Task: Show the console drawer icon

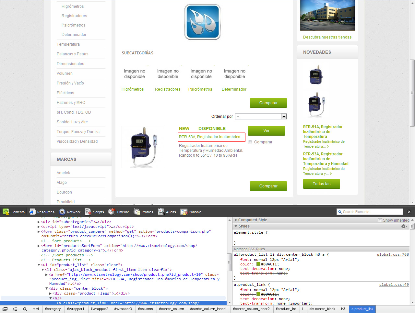Action: tap(15, 309)
